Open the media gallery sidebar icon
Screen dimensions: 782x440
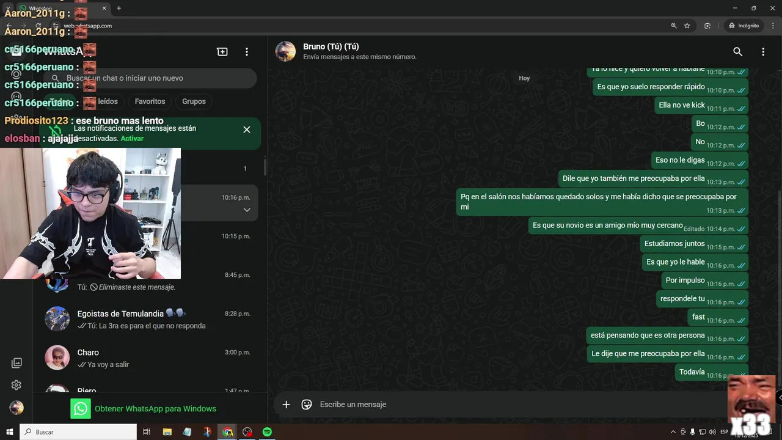[x=16, y=363]
